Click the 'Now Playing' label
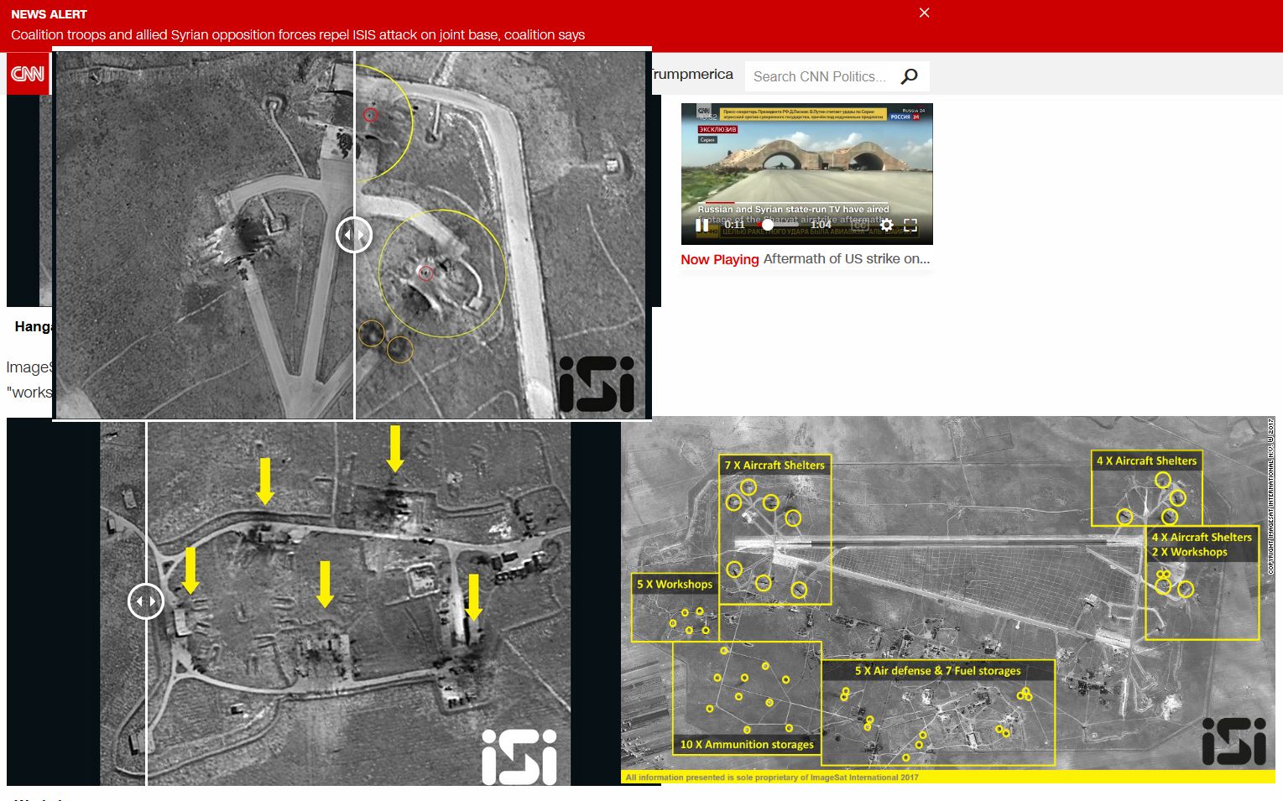This screenshot has height=801, width=1283. click(720, 259)
